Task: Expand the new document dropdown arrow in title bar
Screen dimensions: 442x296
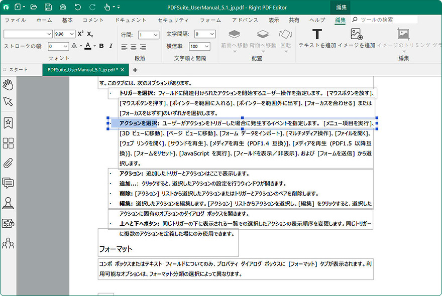Action: pos(24,7)
